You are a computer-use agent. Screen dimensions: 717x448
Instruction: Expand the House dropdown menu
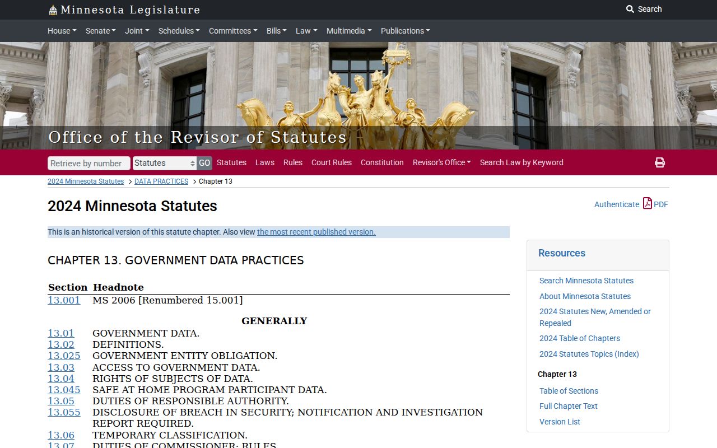[62, 31]
